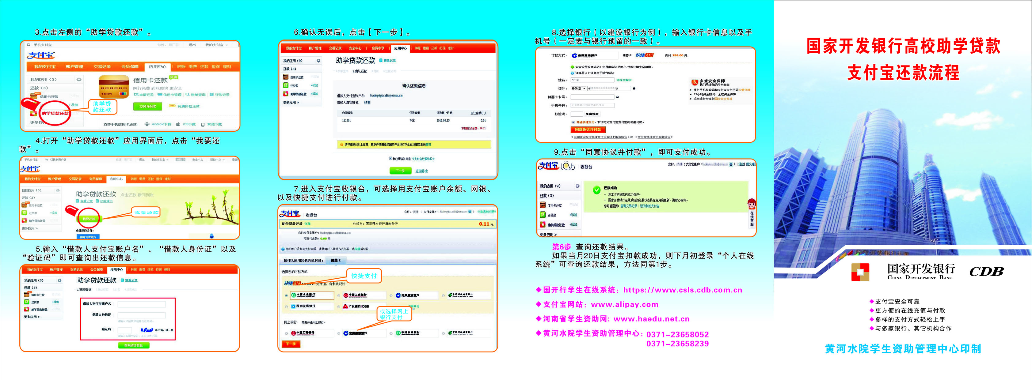The image size is (1032, 380).
Task: Click the 储蓄卡卡号 input field
Action: pos(592,97)
